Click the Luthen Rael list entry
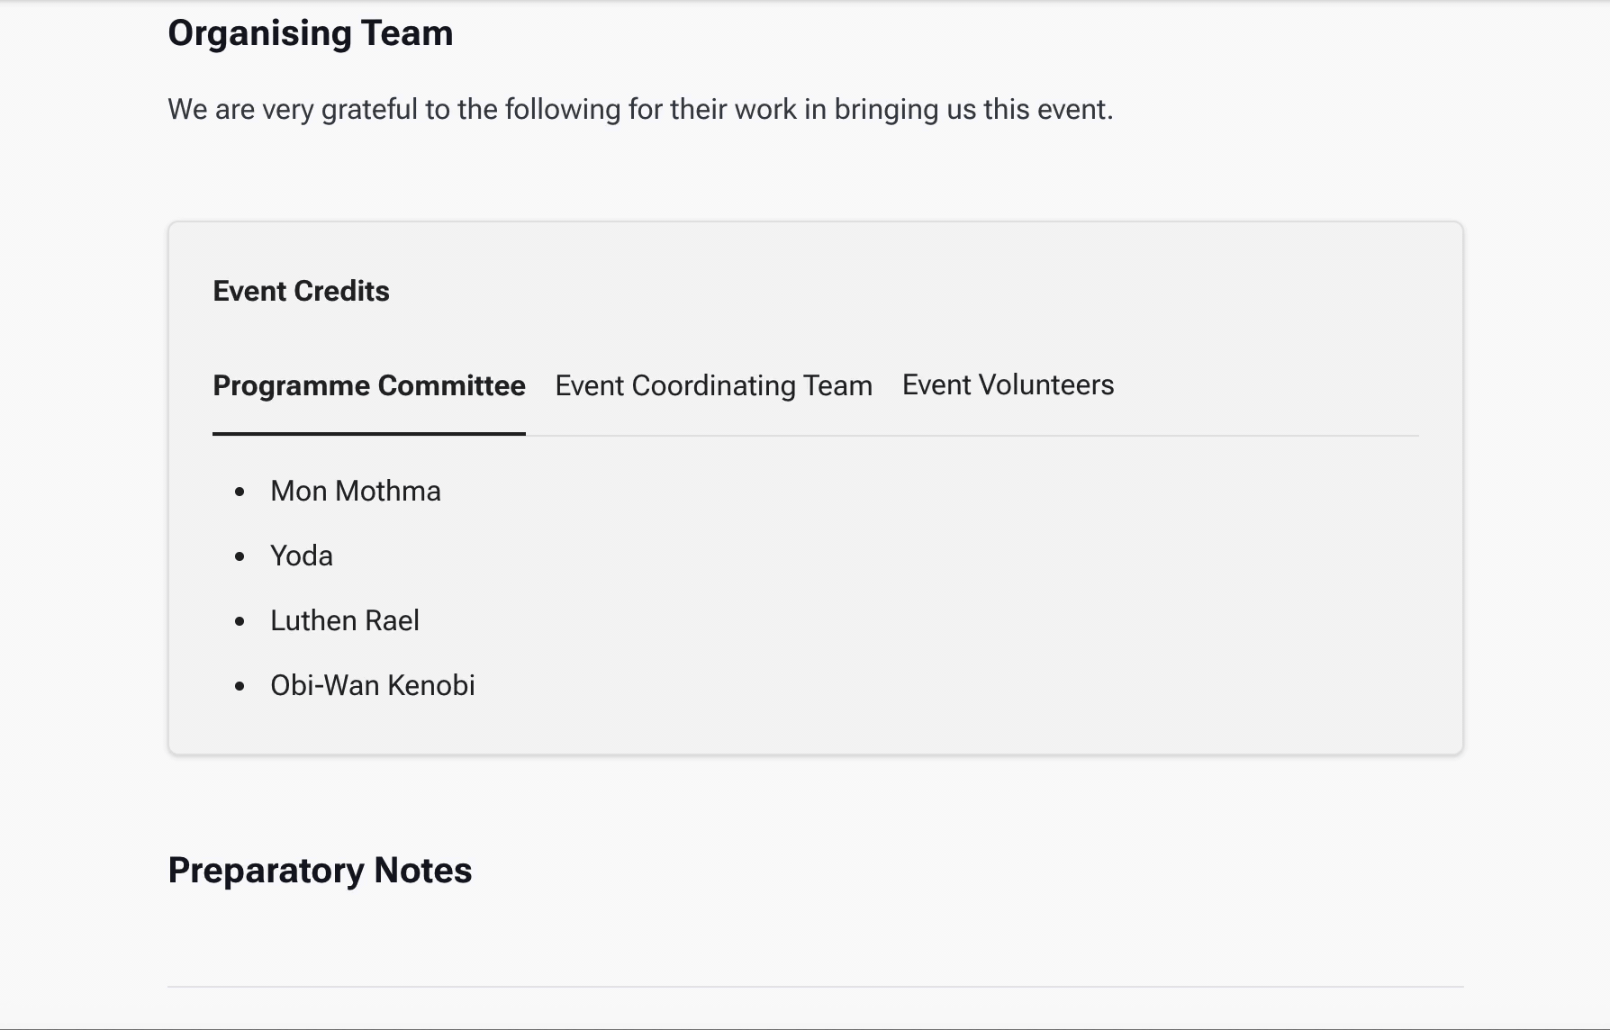The height and width of the screenshot is (1030, 1610). [x=345, y=620]
